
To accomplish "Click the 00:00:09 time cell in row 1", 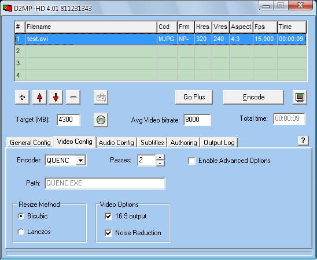I will click(292, 39).
